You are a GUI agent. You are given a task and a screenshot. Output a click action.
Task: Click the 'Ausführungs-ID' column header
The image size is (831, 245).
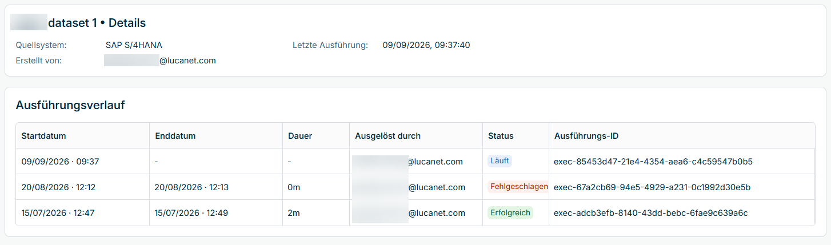(x=586, y=136)
